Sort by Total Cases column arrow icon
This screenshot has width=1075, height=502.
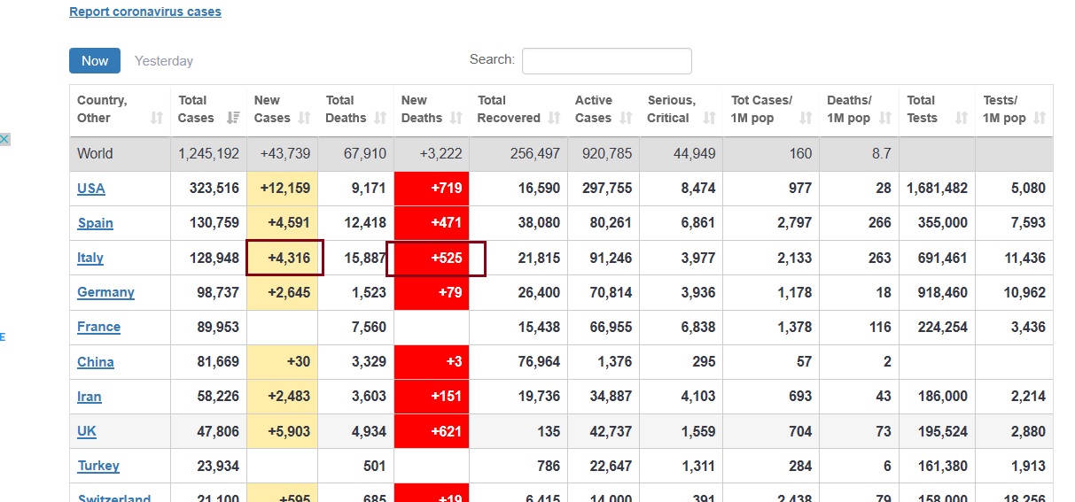(x=234, y=118)
